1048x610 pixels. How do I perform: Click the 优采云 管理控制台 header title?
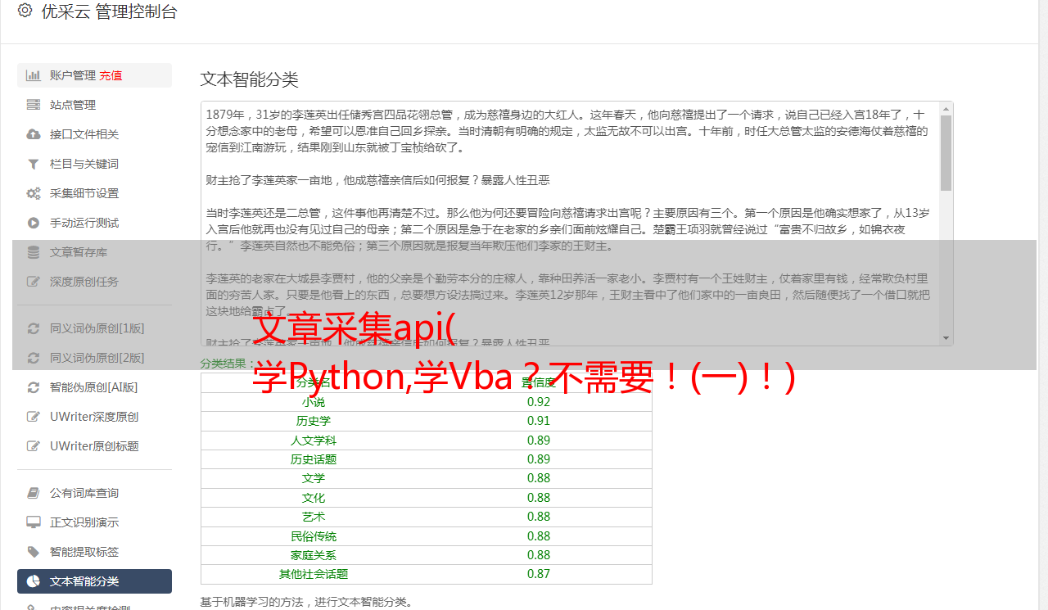[x=109, y=11]
